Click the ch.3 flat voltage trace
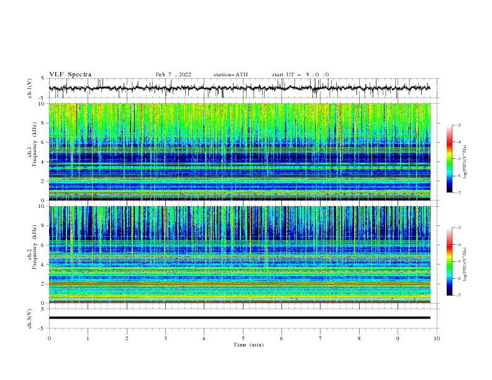492x380 pixels. tap(239, 318)
